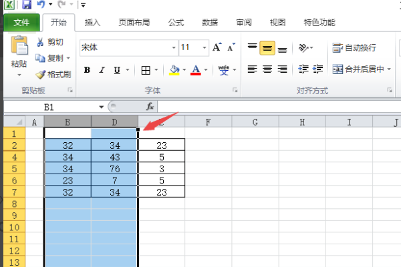Screen dimensions: 401x267
Task: Click the Save icon in quick access toolbar
Action: pyautogui.click(x=27, y=5)
